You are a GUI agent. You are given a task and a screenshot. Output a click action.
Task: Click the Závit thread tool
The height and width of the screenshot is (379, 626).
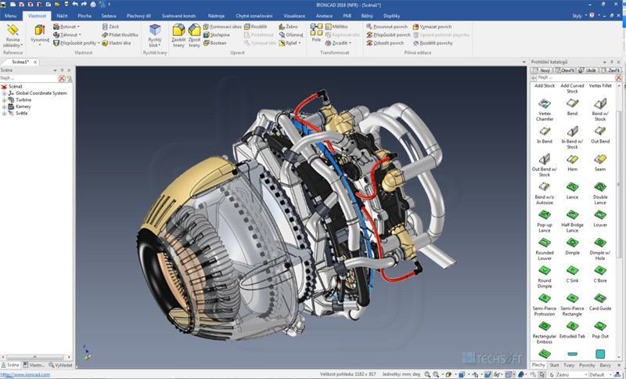point(110,27)
